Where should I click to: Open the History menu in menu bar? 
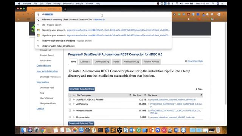(57, 3)
